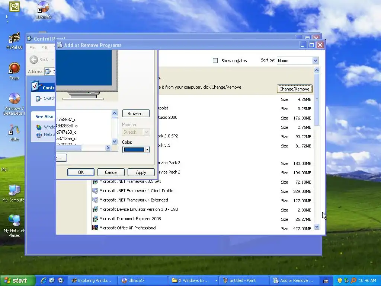
Task: Click the Control Panel title bar icon
Action: click(30, 38)
